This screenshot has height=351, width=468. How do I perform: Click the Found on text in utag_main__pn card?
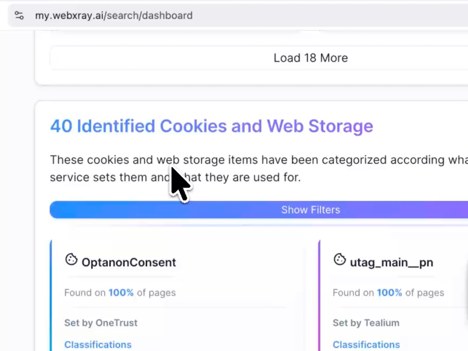click(x=353, y=292)
